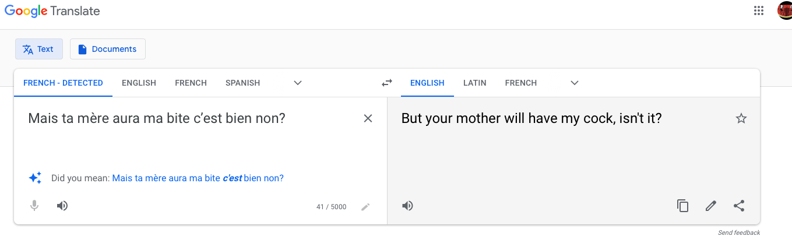792x243 pixels.
Task: Suggest an edit to the translation
Action: [710, 206]
